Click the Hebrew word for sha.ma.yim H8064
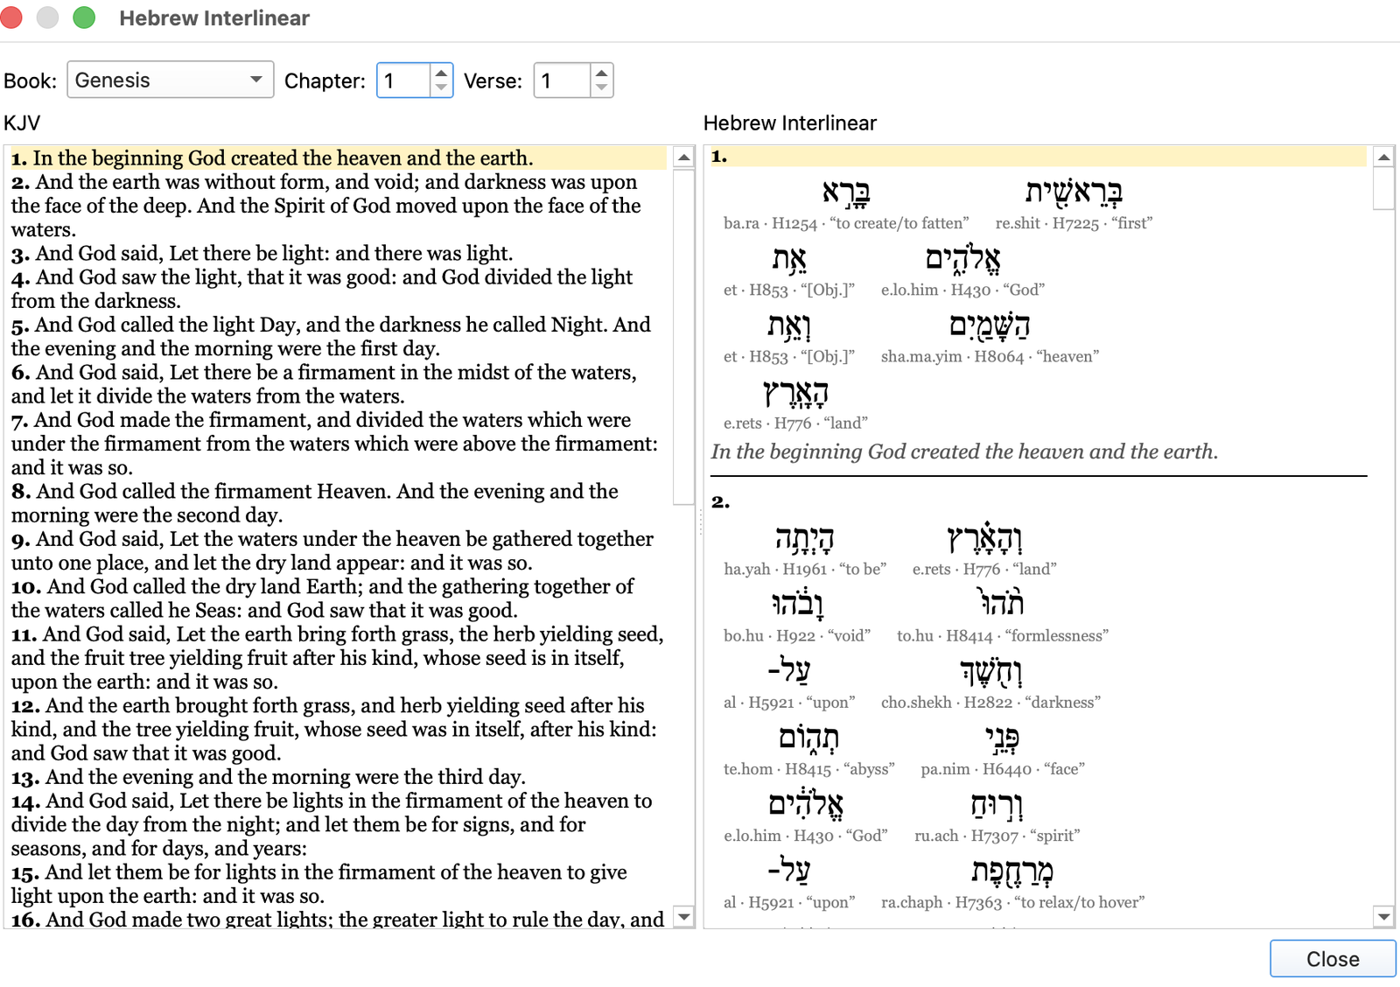The image size is (1400, 987). pos(990,325)
